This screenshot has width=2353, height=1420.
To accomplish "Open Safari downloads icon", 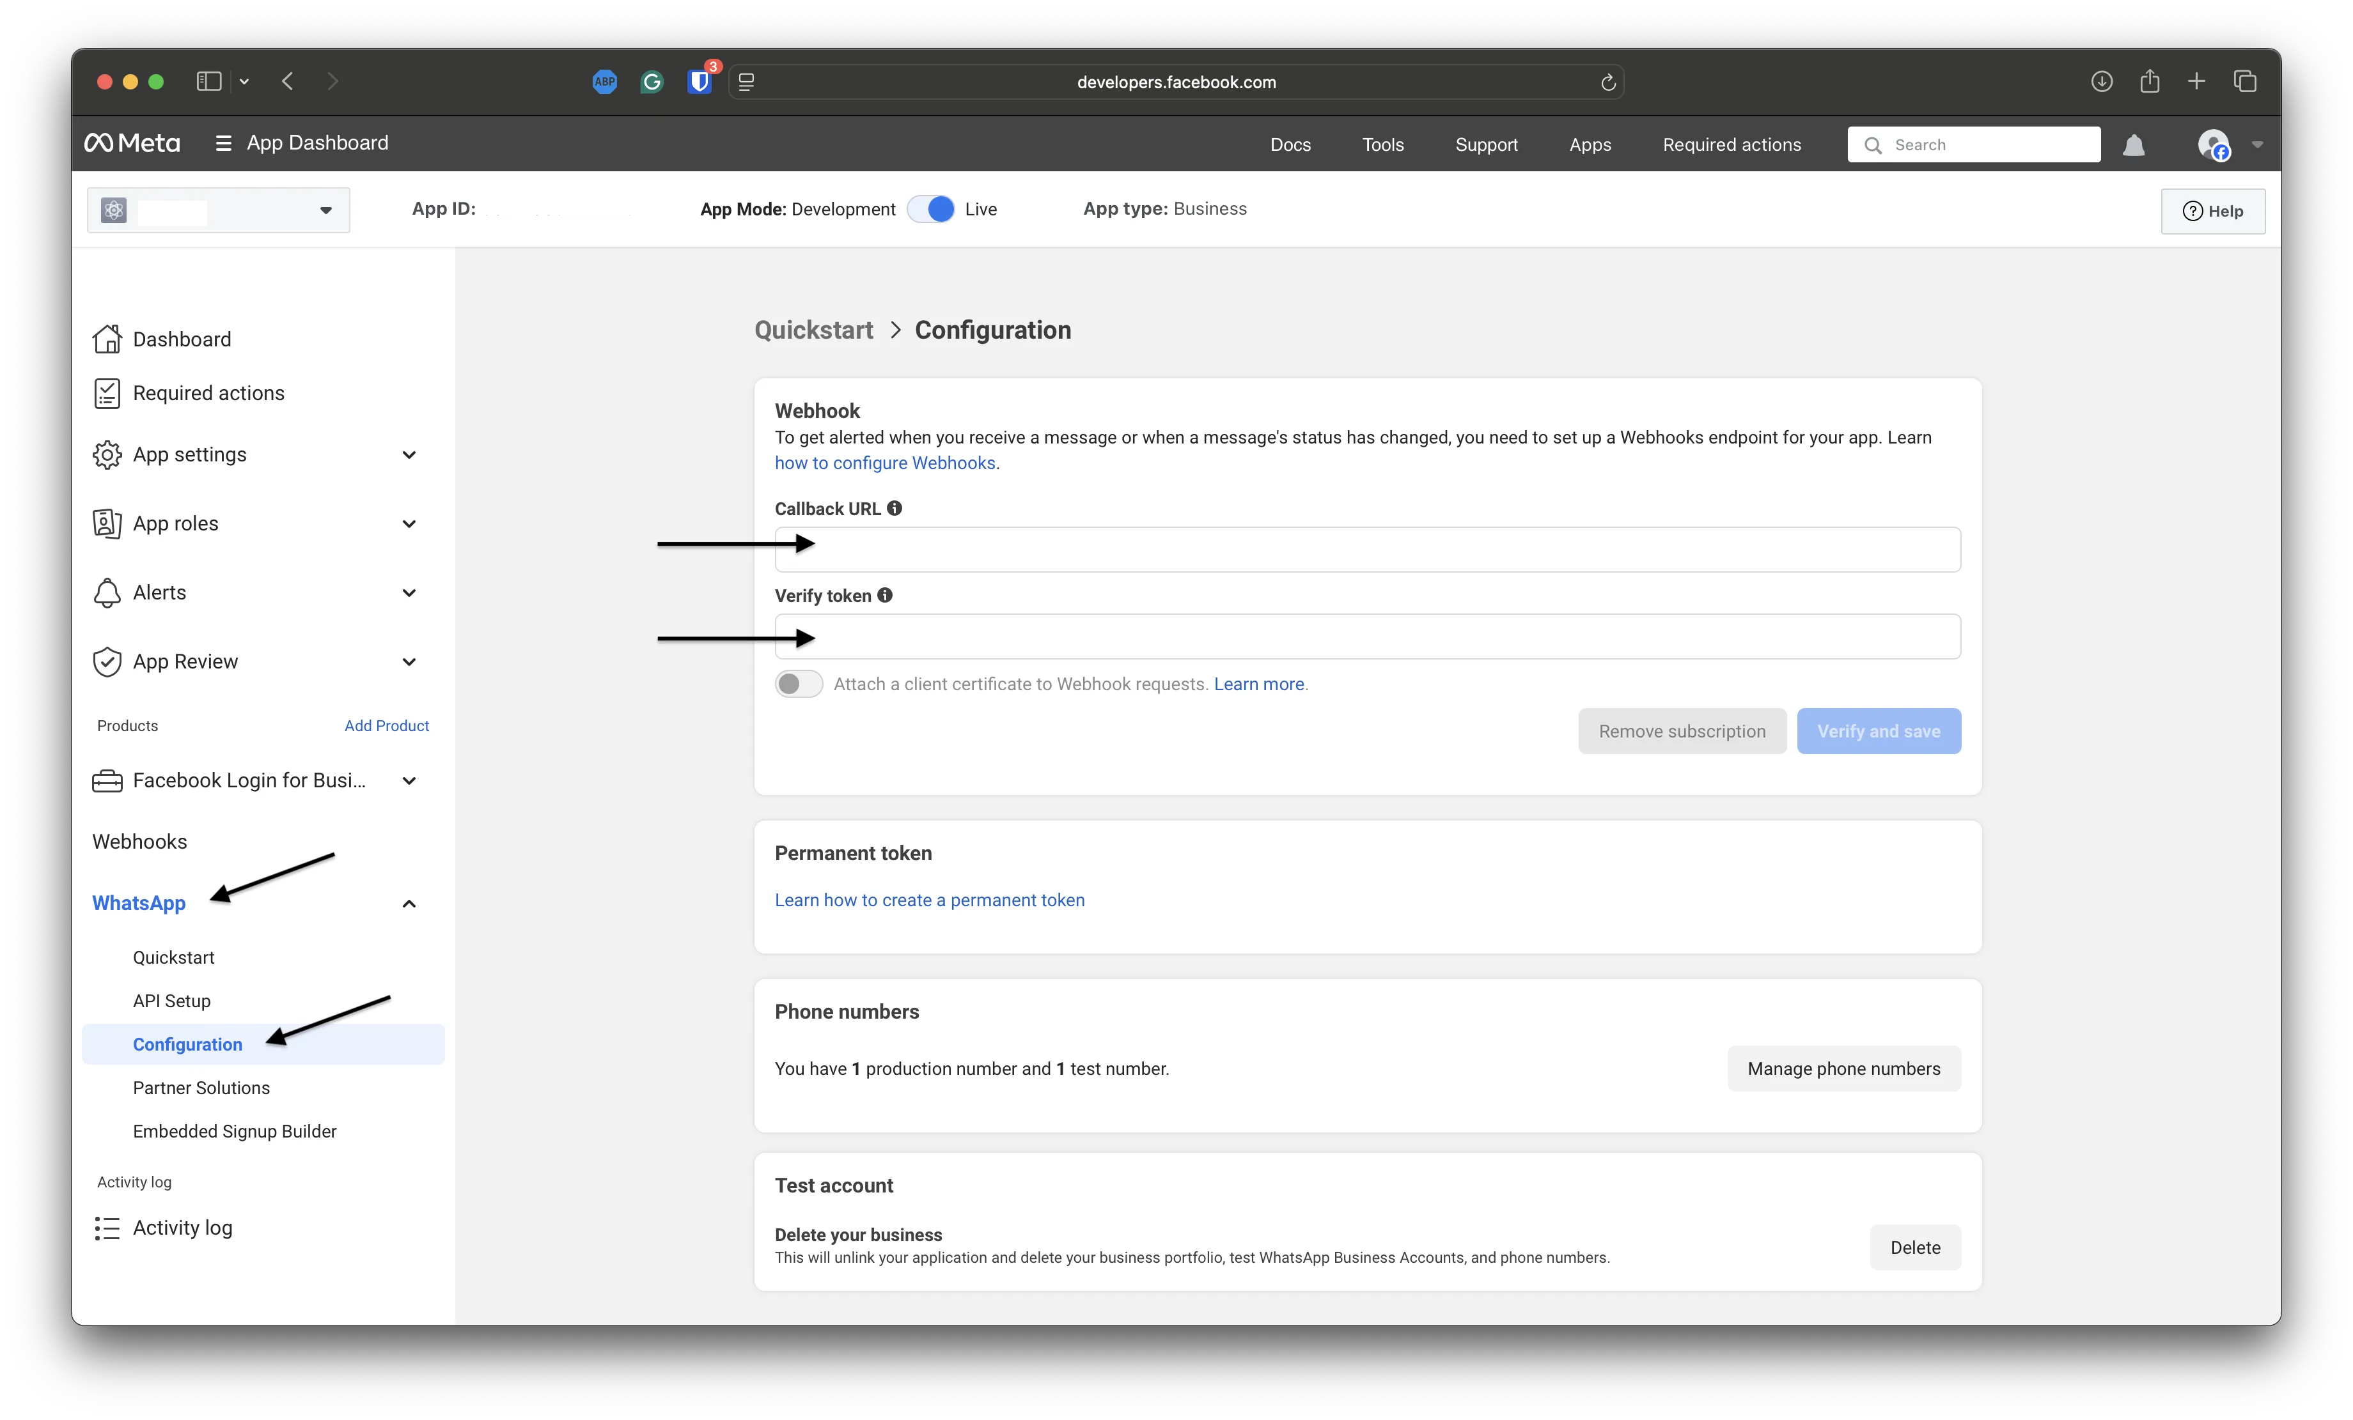I will (2101, 82).
